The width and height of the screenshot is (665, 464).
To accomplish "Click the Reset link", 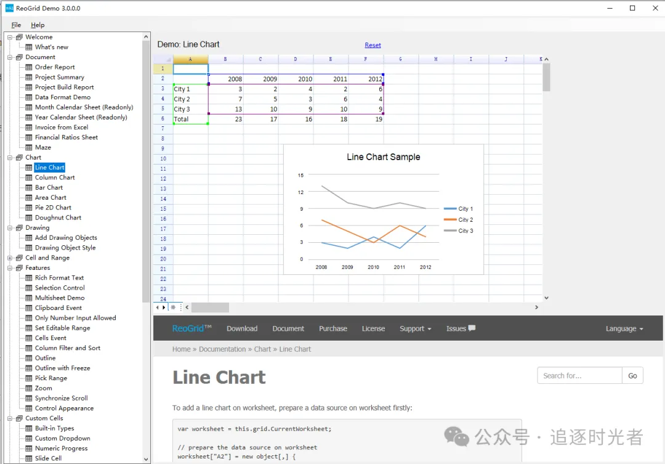I will pos(373,45).
